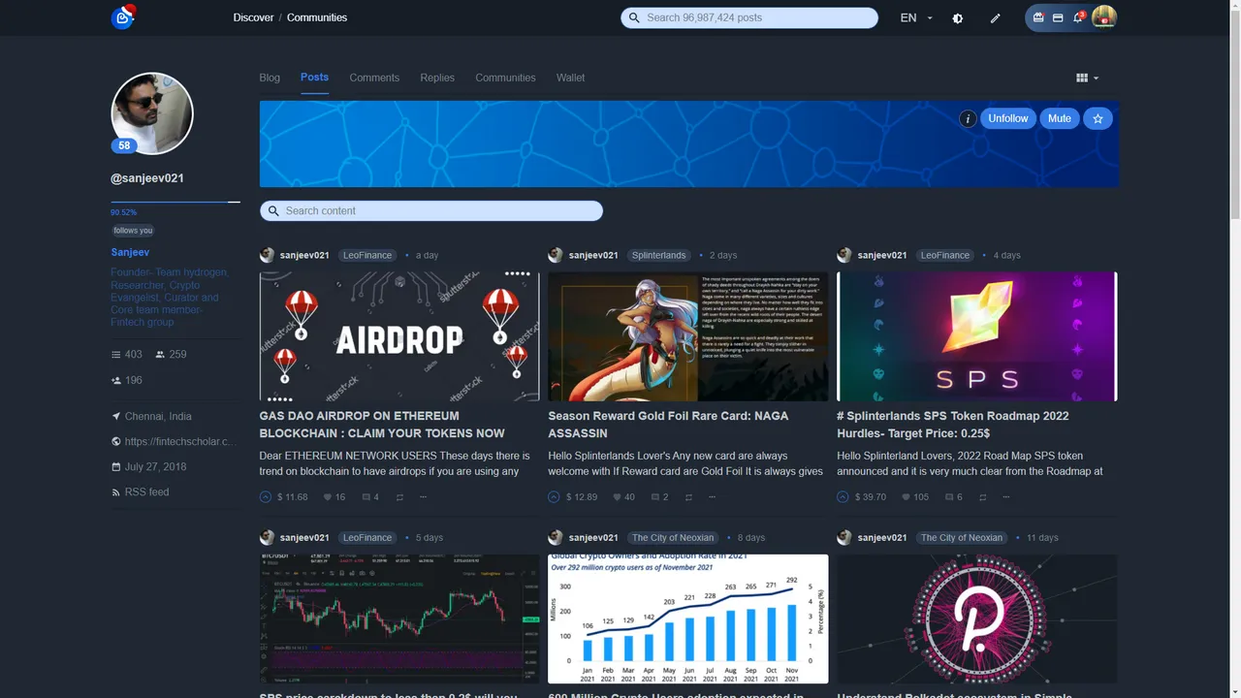
Task: Select the Posts tab
Action: (x=314, y=78)
